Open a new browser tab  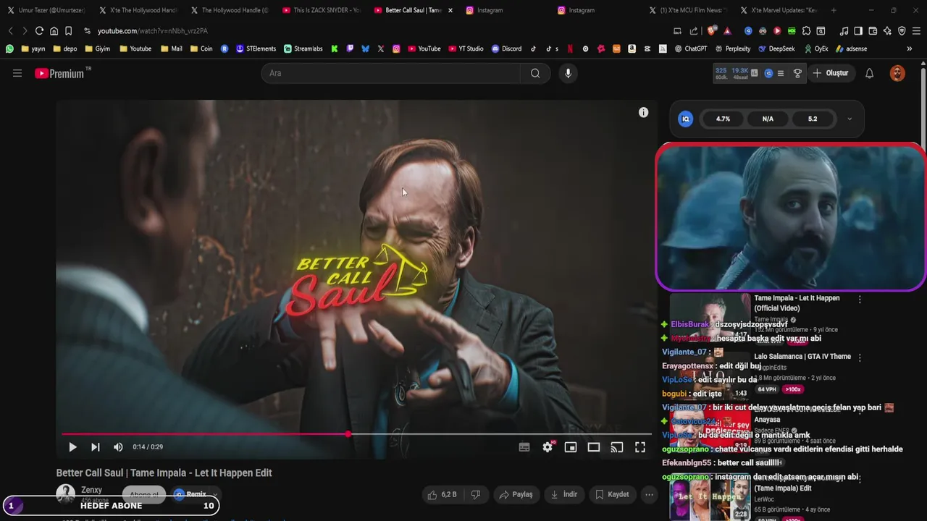(x=834, y=10)
